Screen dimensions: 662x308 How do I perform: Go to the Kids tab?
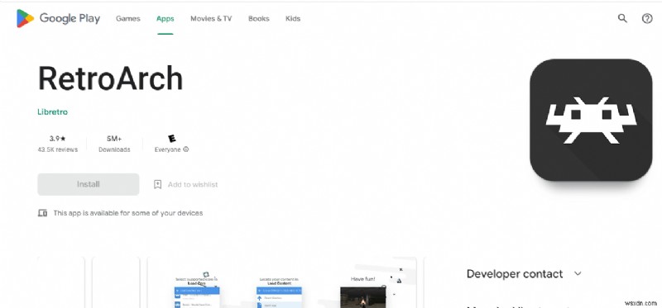pyautogui.click(x=293, y=18)
